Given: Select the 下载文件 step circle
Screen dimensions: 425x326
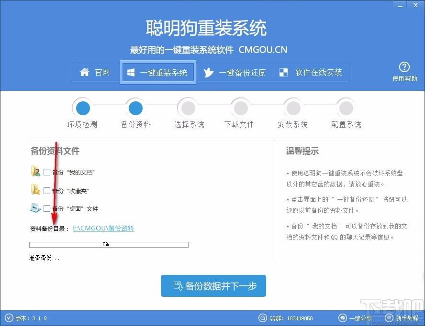Looking at the screenshot, I should 241,108.
